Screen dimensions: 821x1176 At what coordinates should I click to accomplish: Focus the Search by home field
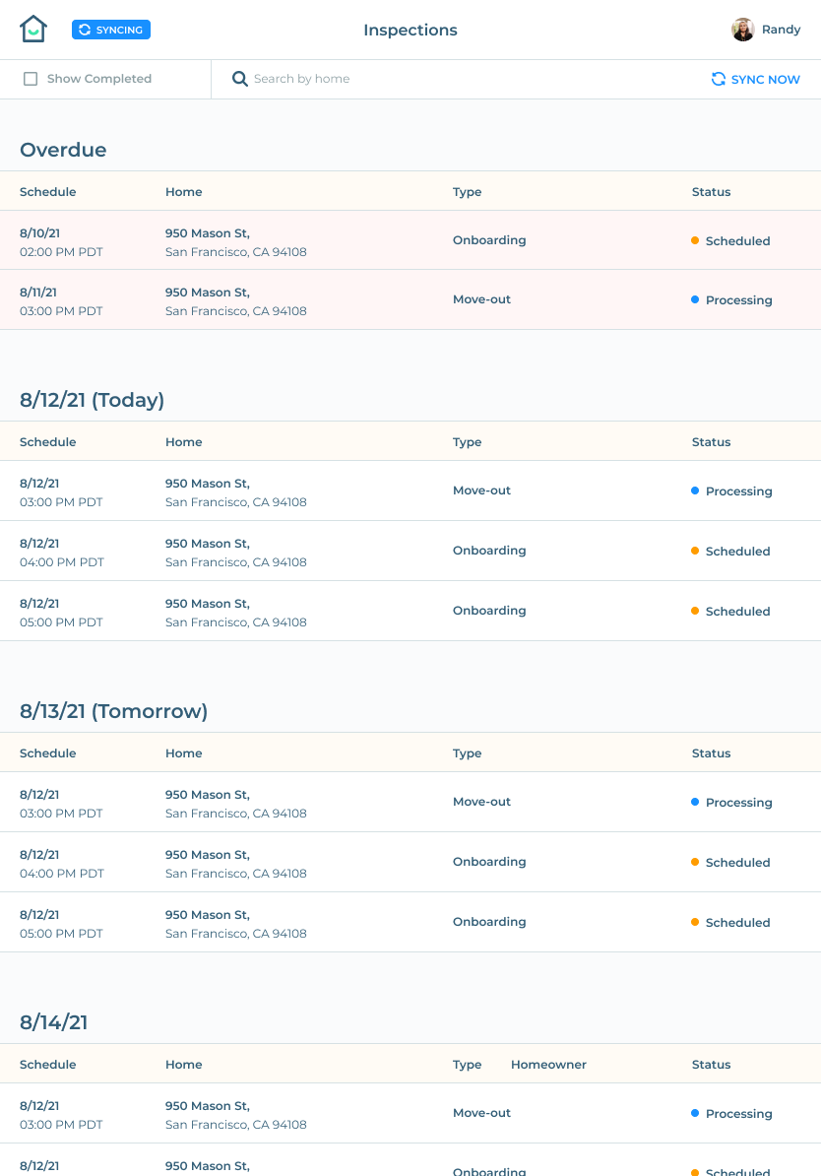click(394, 79)
